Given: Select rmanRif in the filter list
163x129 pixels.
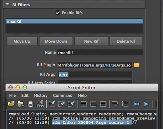Looking at the screenshot, I should point(75,21).
